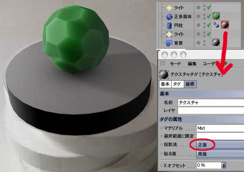Image resolution: width=244 pixels, height=172 pixels.
Task: Click the grey layer dot on ライト above 正多面体
Action: coord(198,7)
